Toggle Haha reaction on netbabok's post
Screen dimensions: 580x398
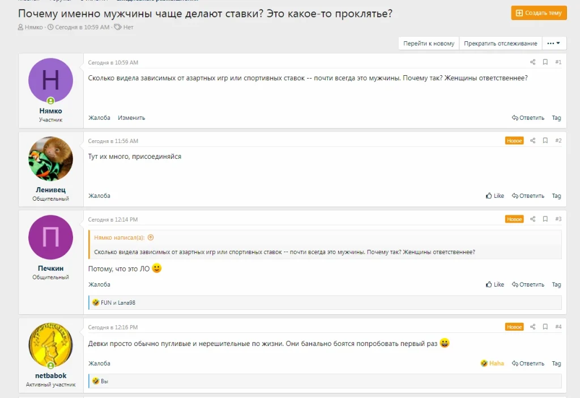(x=492, y=364)
